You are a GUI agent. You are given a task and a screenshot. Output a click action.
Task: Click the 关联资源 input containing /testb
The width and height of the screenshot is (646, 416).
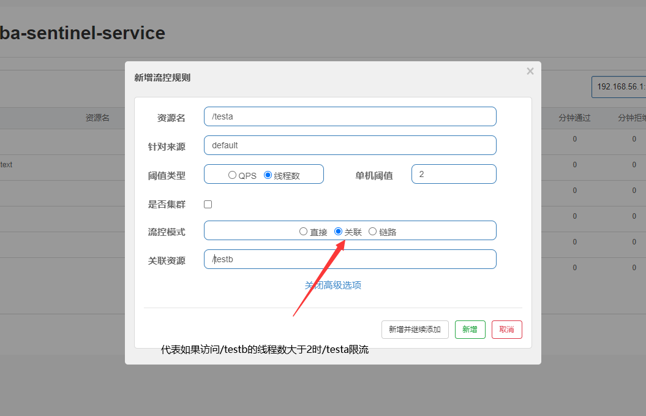coord(350,259)
